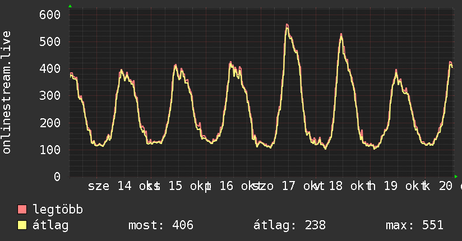
Task: Click the 18 okt peak of the graph
Action: tap(341, 35)
